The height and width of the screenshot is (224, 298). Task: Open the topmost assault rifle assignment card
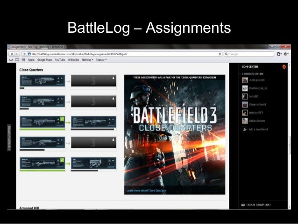[43, 81]
